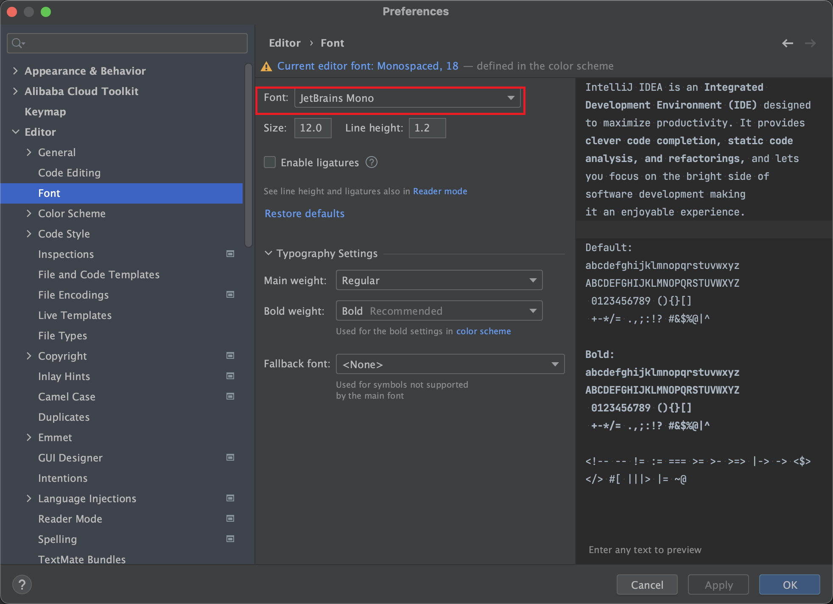Click the back navigation arrow icon
Image resolution: width=833 pixels, height=604 pixels.
(788, 43)
